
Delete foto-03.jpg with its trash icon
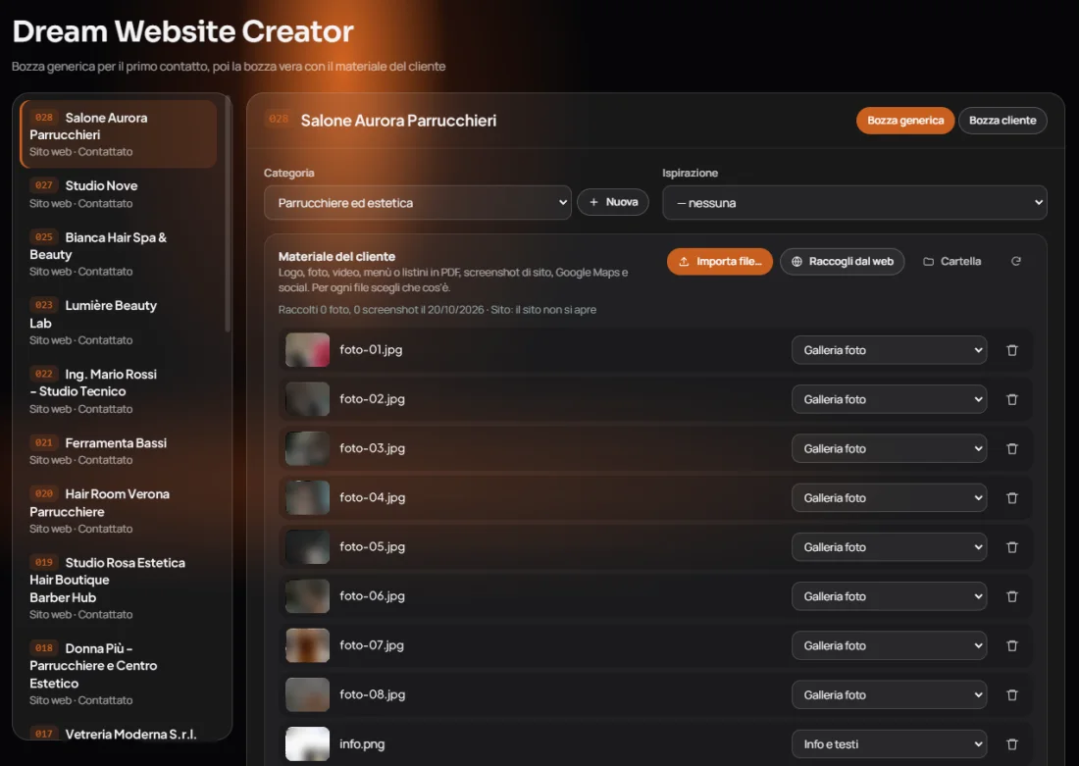[1012, 449]
